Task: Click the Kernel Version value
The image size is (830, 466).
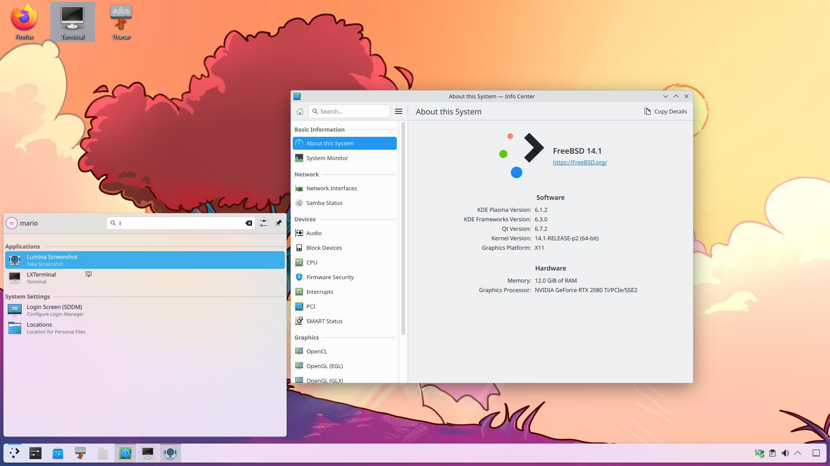Action: pyautogui.click(x=567, y=238)
